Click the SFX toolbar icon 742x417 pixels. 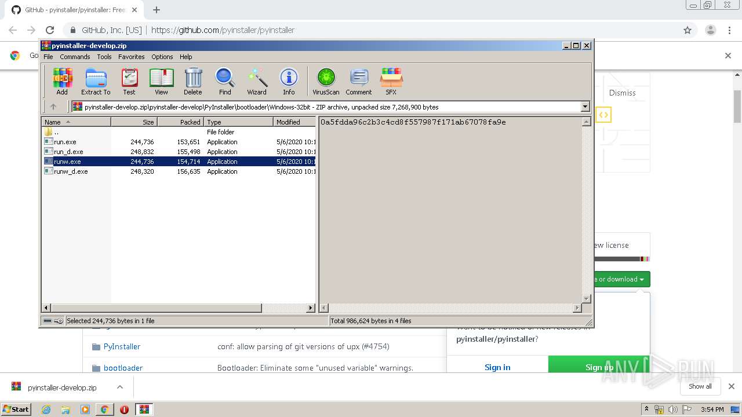pyautogui.click(x=391, y=82)
